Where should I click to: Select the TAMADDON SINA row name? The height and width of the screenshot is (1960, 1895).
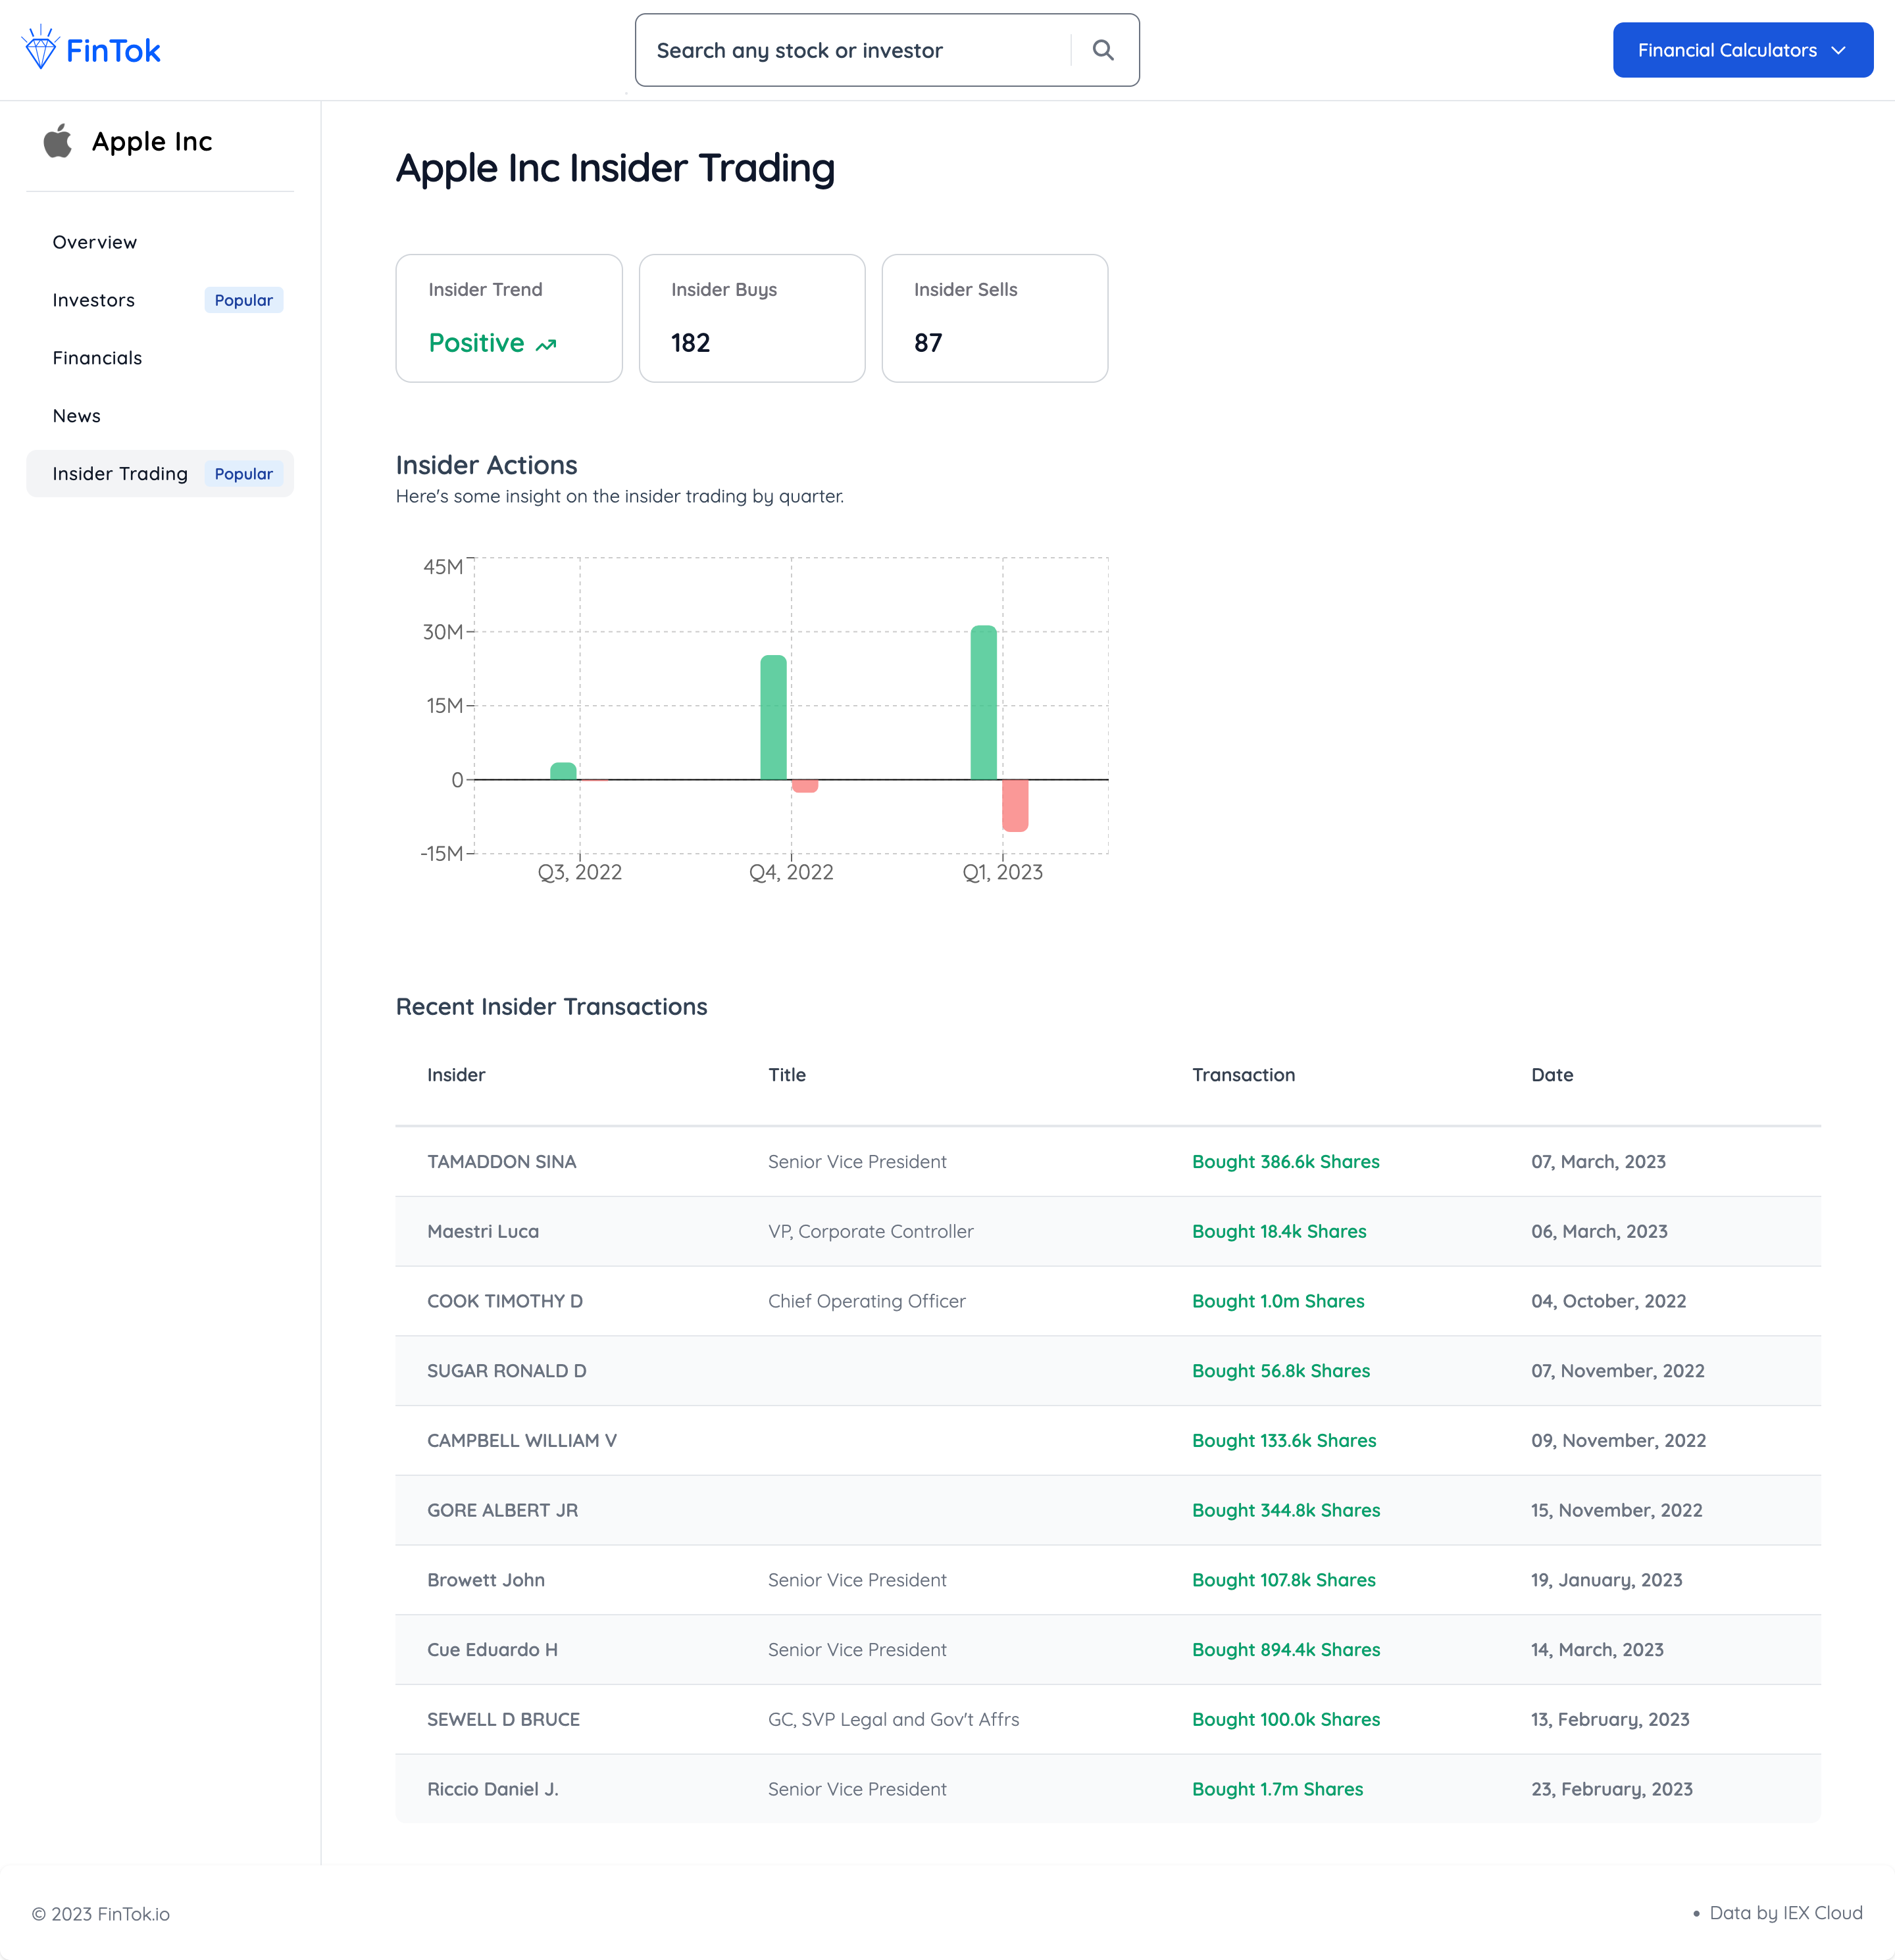click(x=501, y=1162)
